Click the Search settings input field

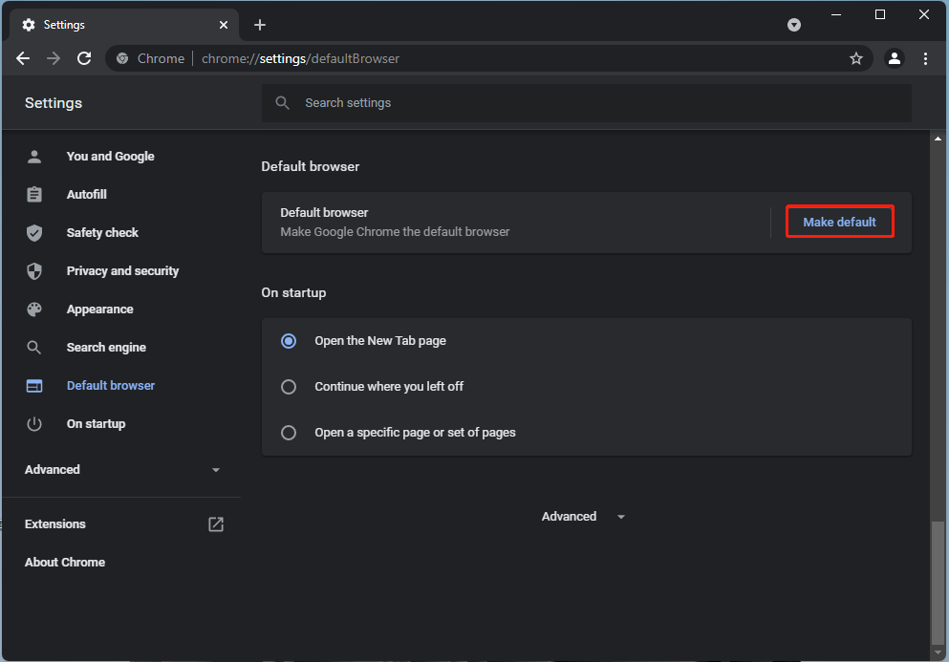(x=587, y=103)
